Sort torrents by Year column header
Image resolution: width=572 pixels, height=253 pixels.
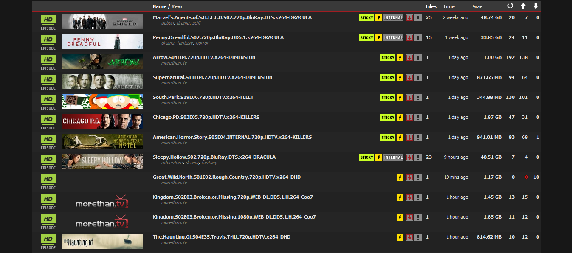click(x=177, y=6)
